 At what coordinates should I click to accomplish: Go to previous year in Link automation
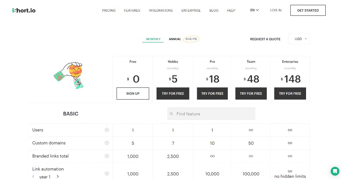pos(33,176)
